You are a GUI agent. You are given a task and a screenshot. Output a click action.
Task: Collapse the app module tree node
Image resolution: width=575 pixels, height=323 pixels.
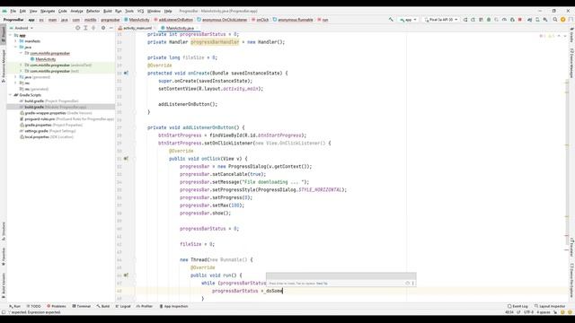click(x=11, y=36)
